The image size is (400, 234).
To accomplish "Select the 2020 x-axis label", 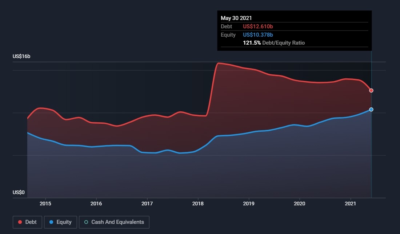I will click(x=300, y=204).
